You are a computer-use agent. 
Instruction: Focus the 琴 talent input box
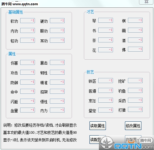tap(106, 20)
